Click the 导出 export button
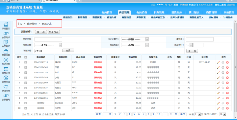 coord(41,32)
